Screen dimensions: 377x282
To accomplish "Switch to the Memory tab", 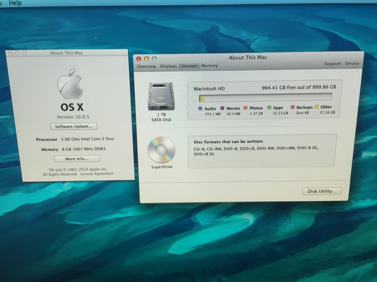I will coord(209,66).
